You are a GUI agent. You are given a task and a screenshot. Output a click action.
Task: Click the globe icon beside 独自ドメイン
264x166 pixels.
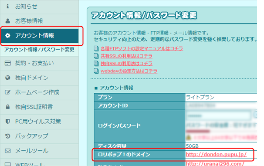(8, 78)
